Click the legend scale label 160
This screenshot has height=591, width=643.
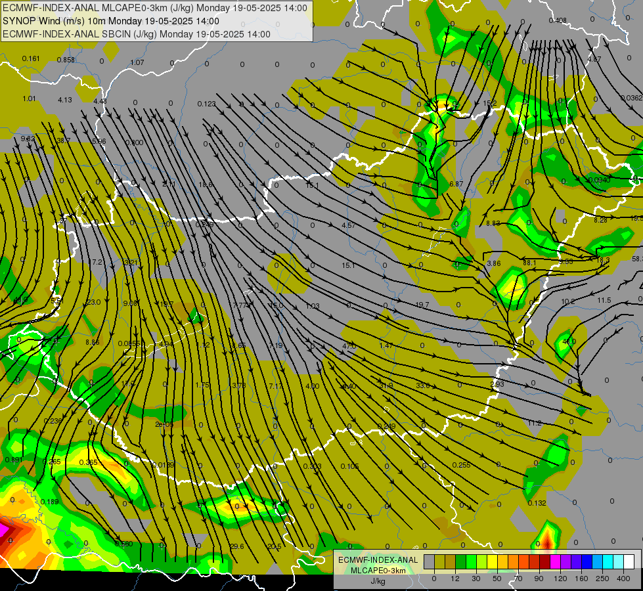581,579
